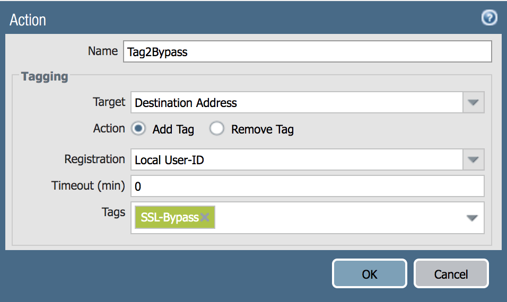Image resolution: width=507 pixels, height=302 pixels.
Task: Click the empty area of the Tags field
Action: [x=339, y=218]
